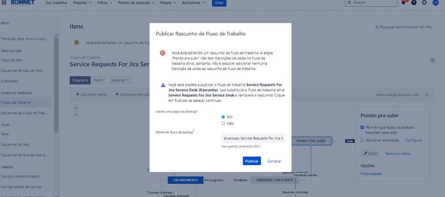Viewport: 445px width, 197px height.
Task: Zoom out the workflow diagram
Action: [76, 114]
